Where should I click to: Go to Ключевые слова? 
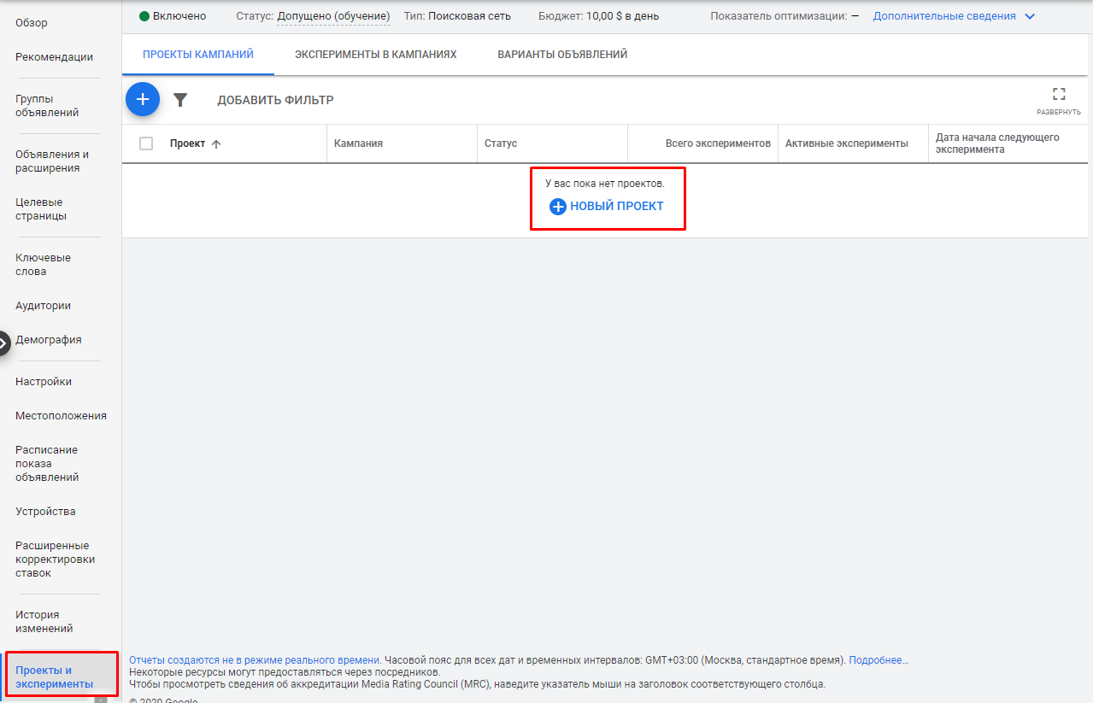tap(43, 265)
